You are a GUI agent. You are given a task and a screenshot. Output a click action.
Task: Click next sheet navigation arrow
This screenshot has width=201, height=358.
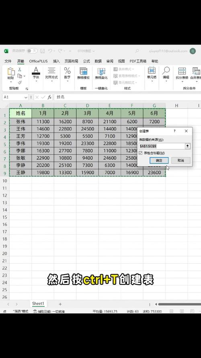[16, 304]
